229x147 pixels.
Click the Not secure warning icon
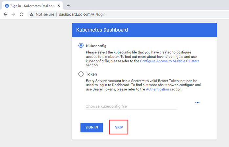pos(31,14)
